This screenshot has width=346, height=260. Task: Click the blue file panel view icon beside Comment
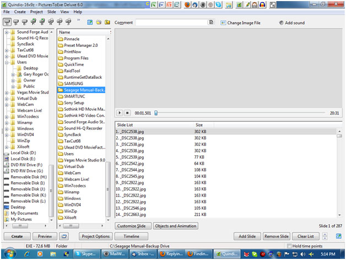point(90,22)
